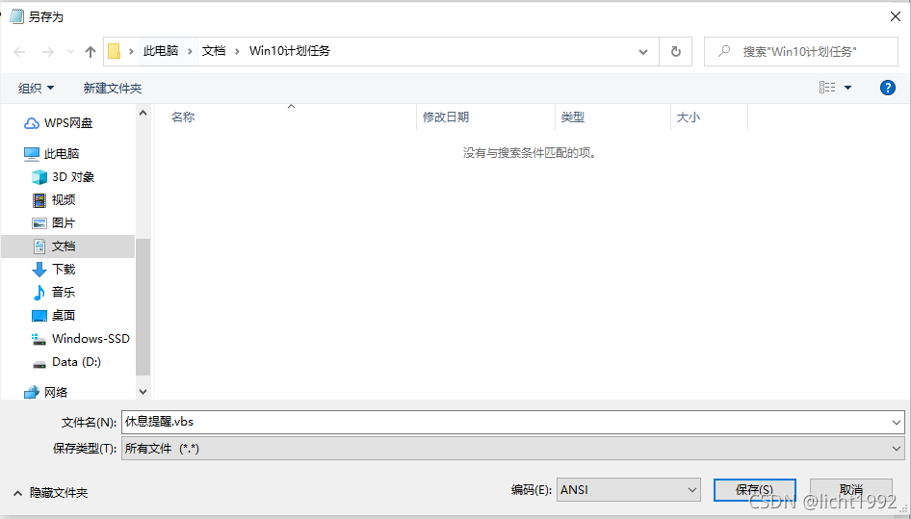This screenshot has width=911, height=519.
Task: Open more view options dropdown arrow
Action: 847,88
